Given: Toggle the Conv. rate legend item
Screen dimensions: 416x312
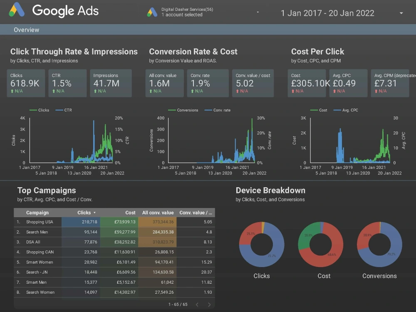Looking at the screenshot, I should click(218, 110).
